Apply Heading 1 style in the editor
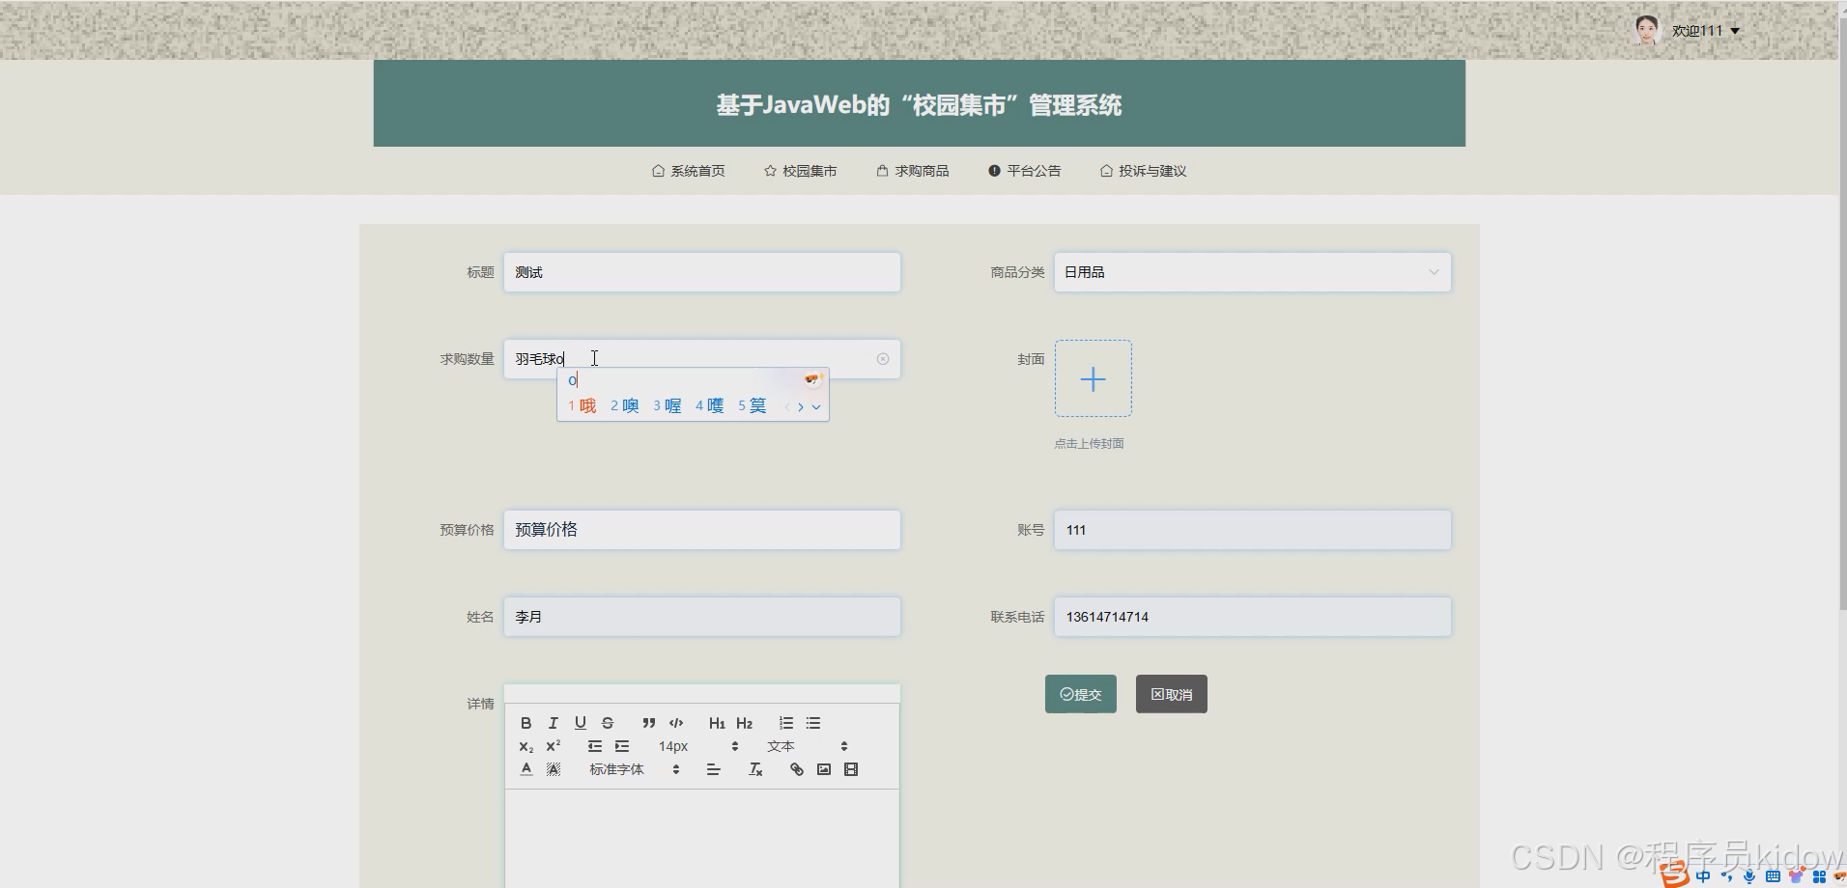The height and width of the screenshot is (888, 1847). (716, 722)
